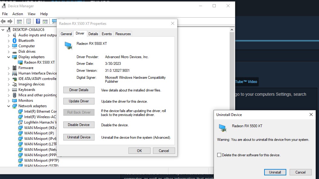
Task: Open the Action menu
Action: tap(18, 14)
